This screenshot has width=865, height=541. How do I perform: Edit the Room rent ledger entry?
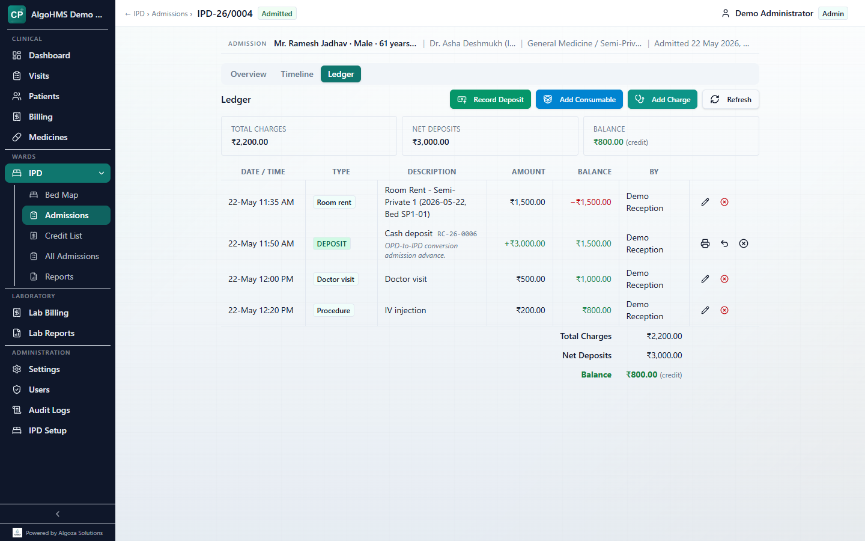click(x=705, y=202)
